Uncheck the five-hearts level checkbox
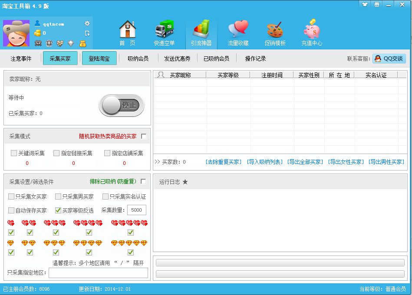 131,233
